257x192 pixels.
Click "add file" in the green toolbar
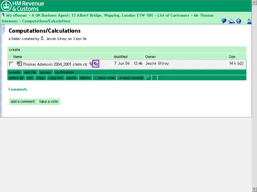coord(30,72)
